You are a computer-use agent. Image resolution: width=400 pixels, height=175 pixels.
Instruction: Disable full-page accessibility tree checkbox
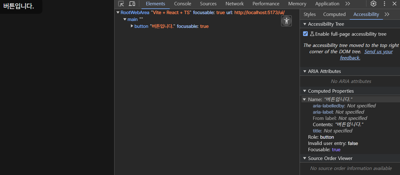coord(306,34)
